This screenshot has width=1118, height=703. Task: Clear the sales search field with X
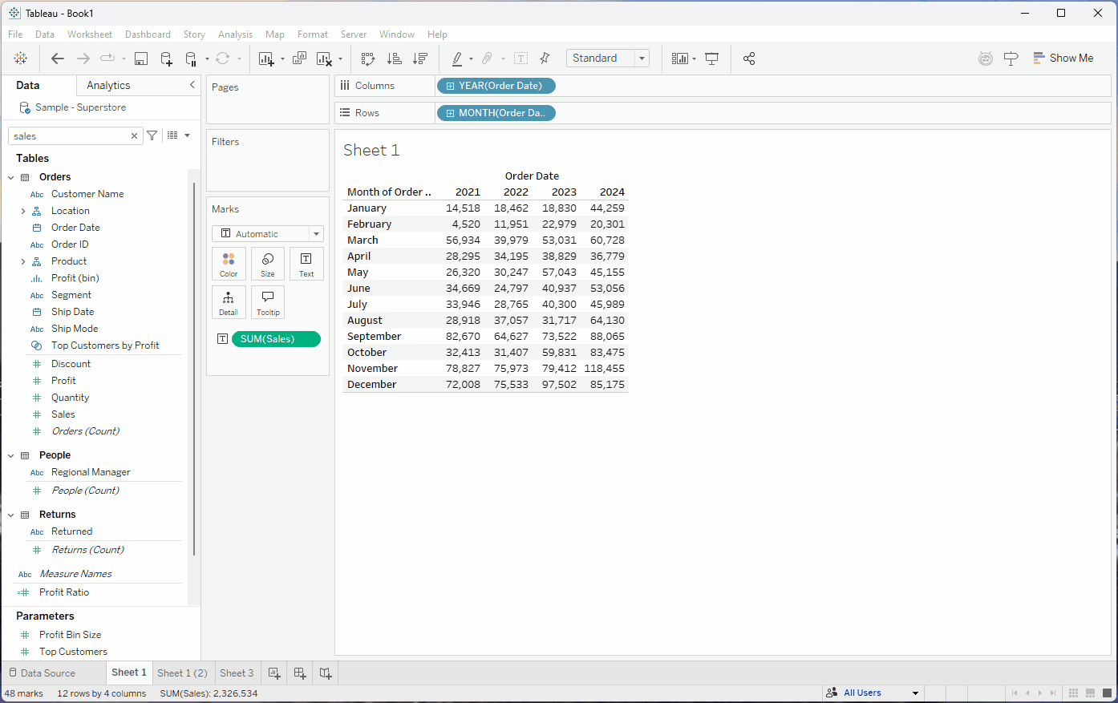tap(134, 136)
